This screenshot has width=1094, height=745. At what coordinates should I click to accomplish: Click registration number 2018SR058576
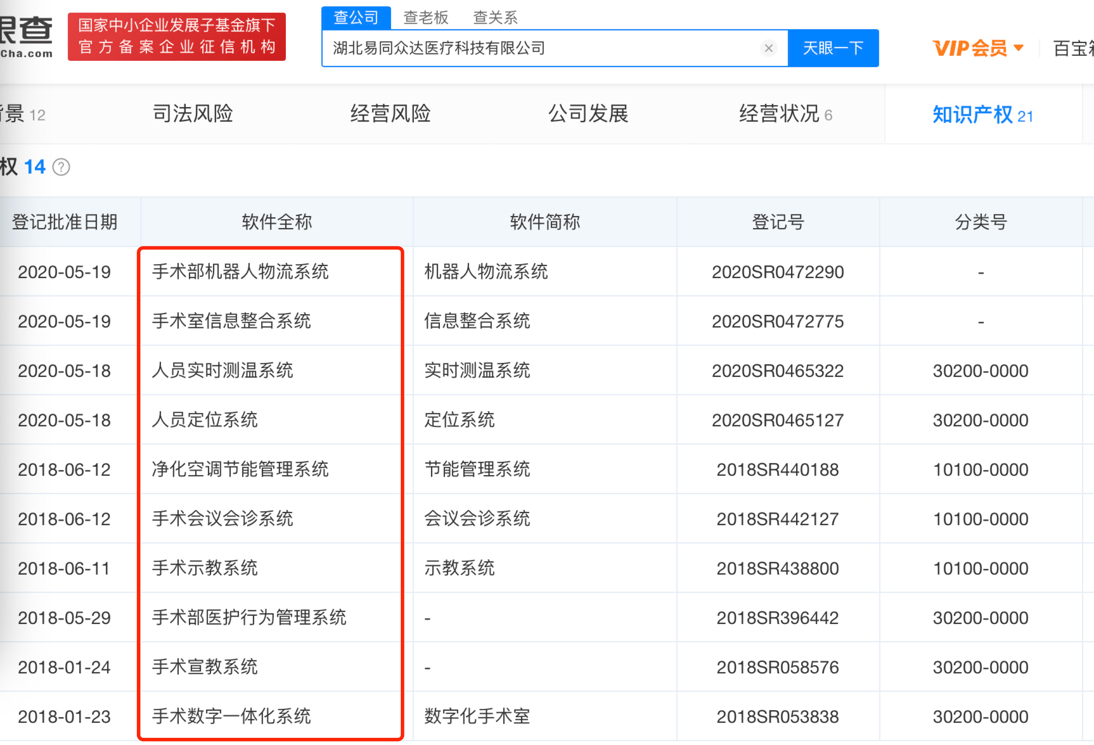tap(778, 668)
